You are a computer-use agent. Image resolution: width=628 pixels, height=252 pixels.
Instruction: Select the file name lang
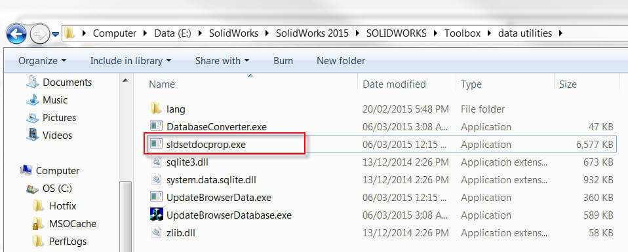(x=176, y=109)
